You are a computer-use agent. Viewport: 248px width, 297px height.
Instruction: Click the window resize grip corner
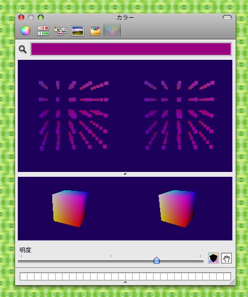click(x=233, y=282)
